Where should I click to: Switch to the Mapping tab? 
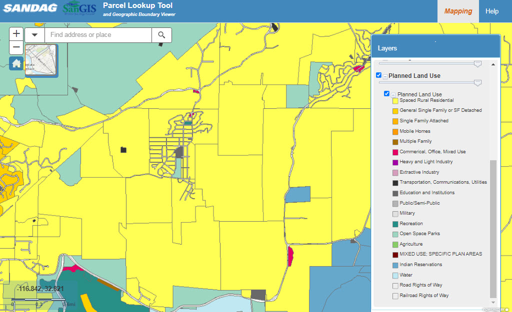pyautogui.click(x=458, y=11)
